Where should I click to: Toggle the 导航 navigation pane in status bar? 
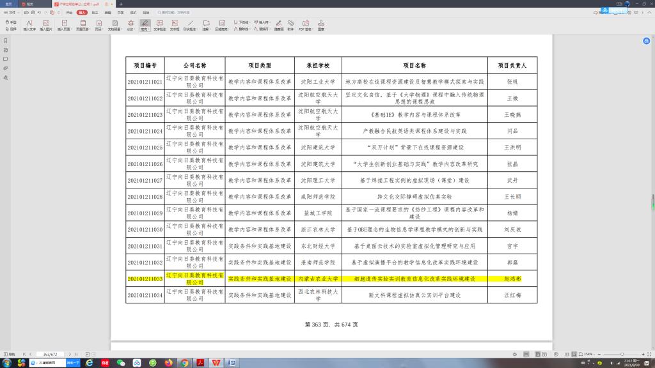click(x=9, y=354)
